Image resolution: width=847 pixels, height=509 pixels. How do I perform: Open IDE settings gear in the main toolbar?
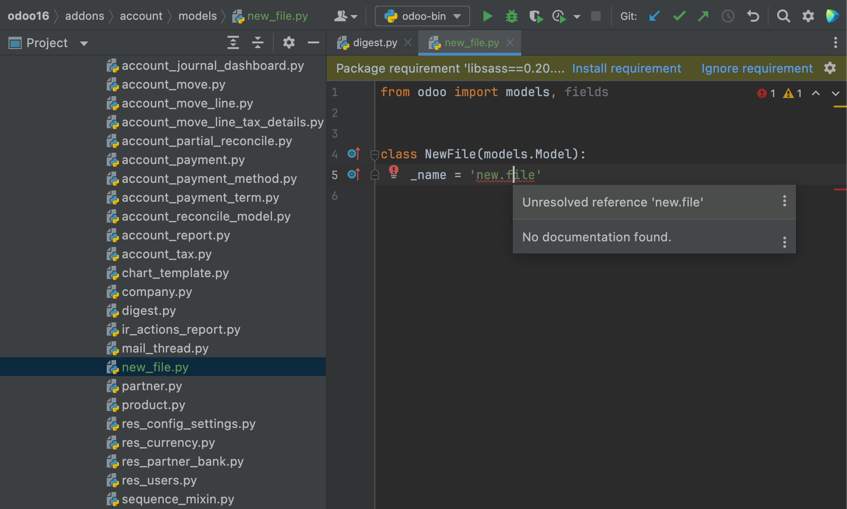808,16
